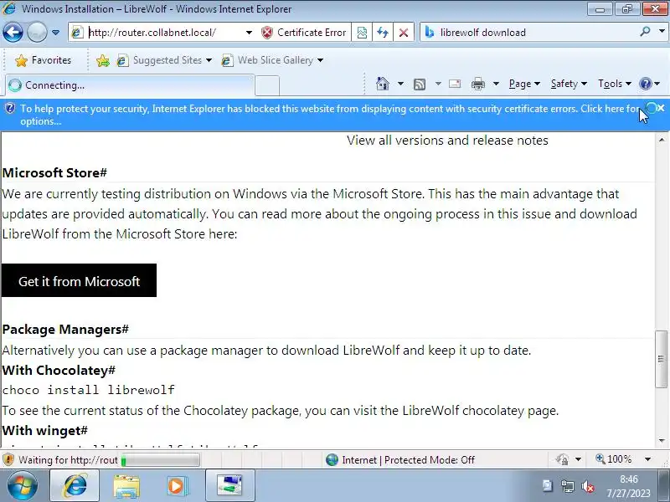Viewport: 670px width, 502px height.
Task: Open the recent pages dropdown arrow
Action: click(x=55, y=33)
